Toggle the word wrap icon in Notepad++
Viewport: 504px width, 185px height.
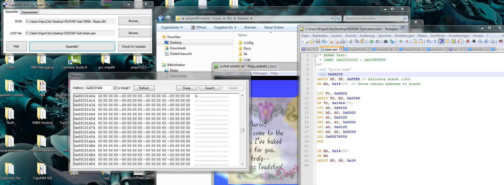429,41
